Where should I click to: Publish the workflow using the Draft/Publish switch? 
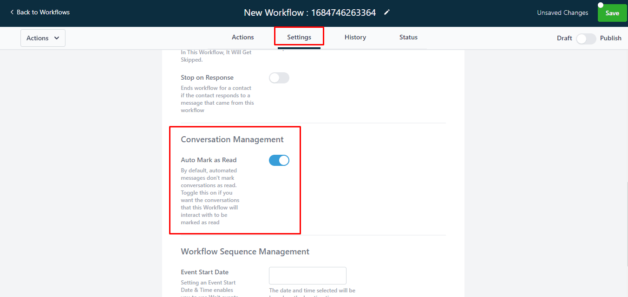(x=586, y=39)
